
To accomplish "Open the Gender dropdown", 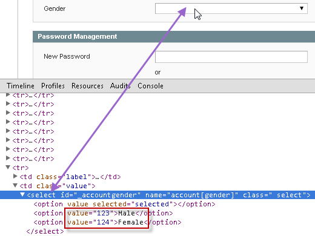I will (x=231, y=8).
